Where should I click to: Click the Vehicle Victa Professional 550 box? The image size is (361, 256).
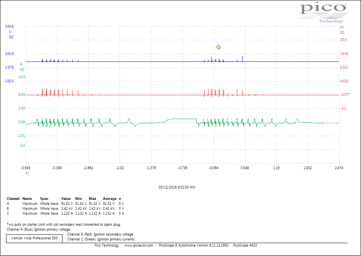pos(34,239)
